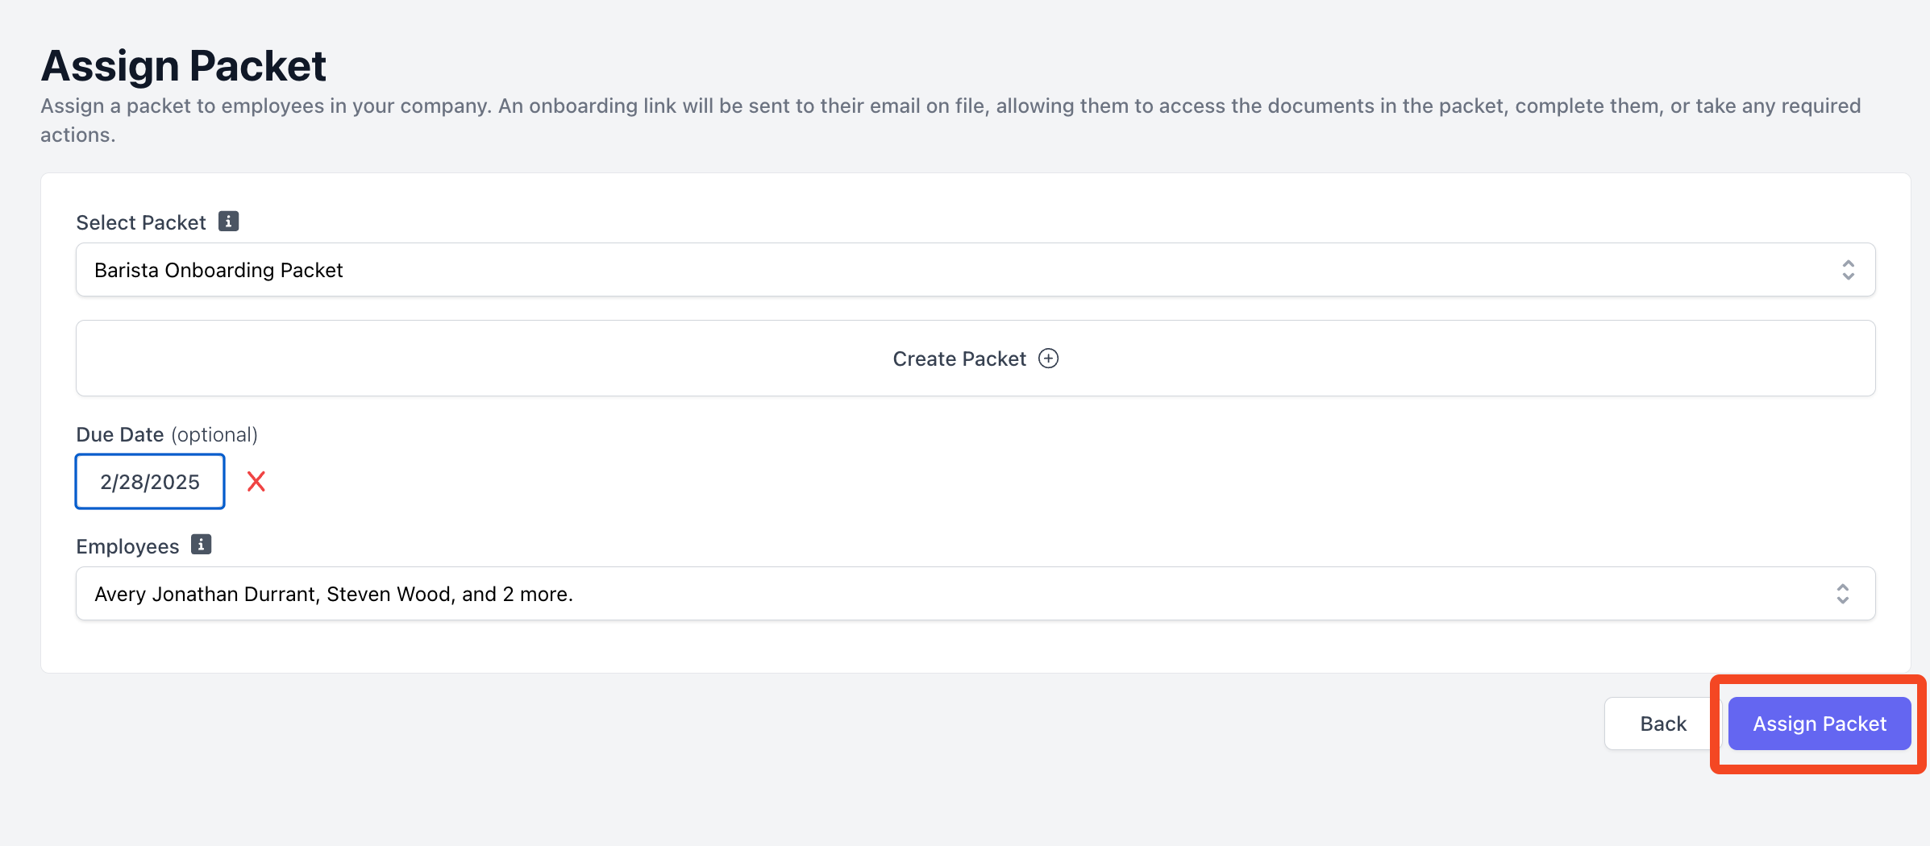Click the (optional) text near Due Date

pos(214,434)
